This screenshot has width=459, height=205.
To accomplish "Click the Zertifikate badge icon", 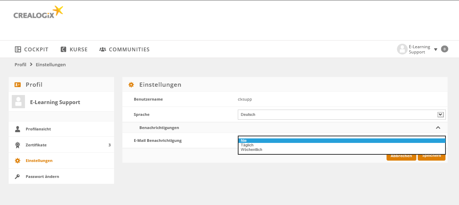I will (x=18, y=145).
